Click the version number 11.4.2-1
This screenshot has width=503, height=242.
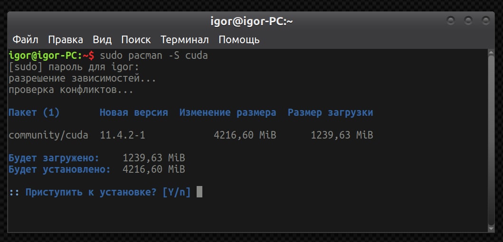pyautogui.click(x=123, y=135)
